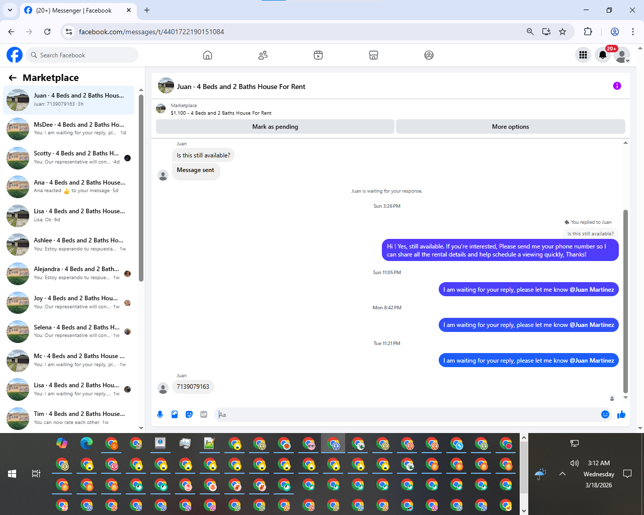Click 'Message sent' bubble

click(196, 170)
